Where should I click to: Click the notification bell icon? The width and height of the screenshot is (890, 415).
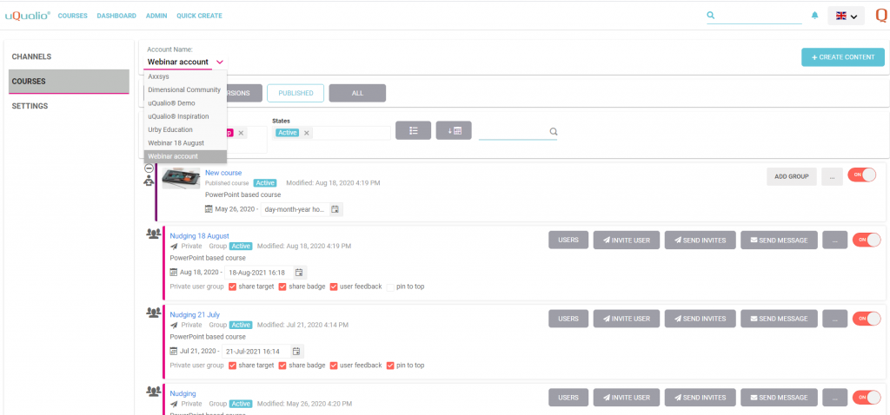814,16
